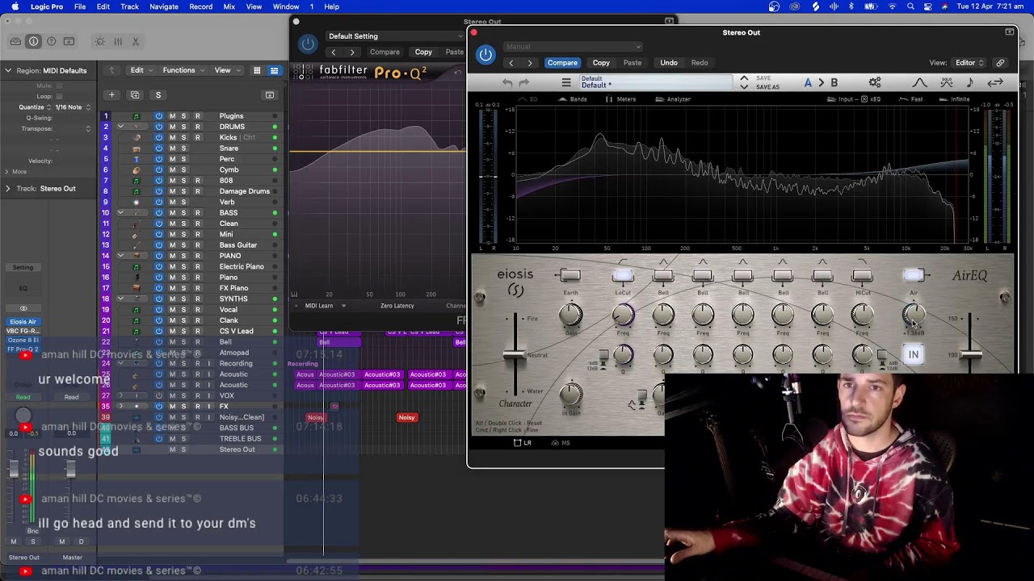
Task: Click AirEQ redo arrow icon
Action: click(x=523, y=82)
